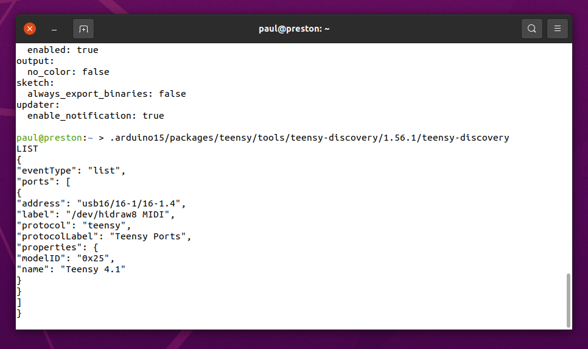Click the 'LIST' command line

point(27,149)
